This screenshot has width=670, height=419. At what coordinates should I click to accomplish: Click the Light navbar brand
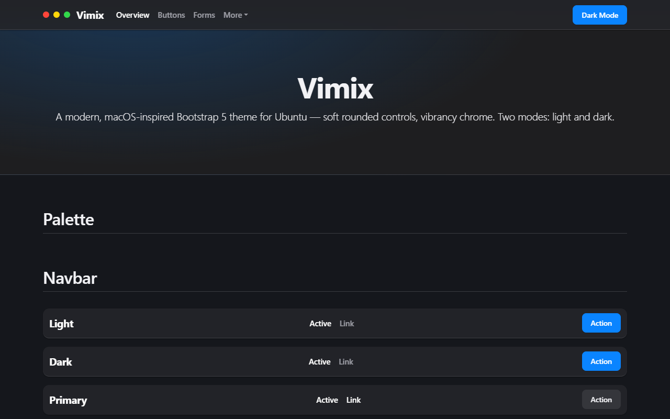61,324
